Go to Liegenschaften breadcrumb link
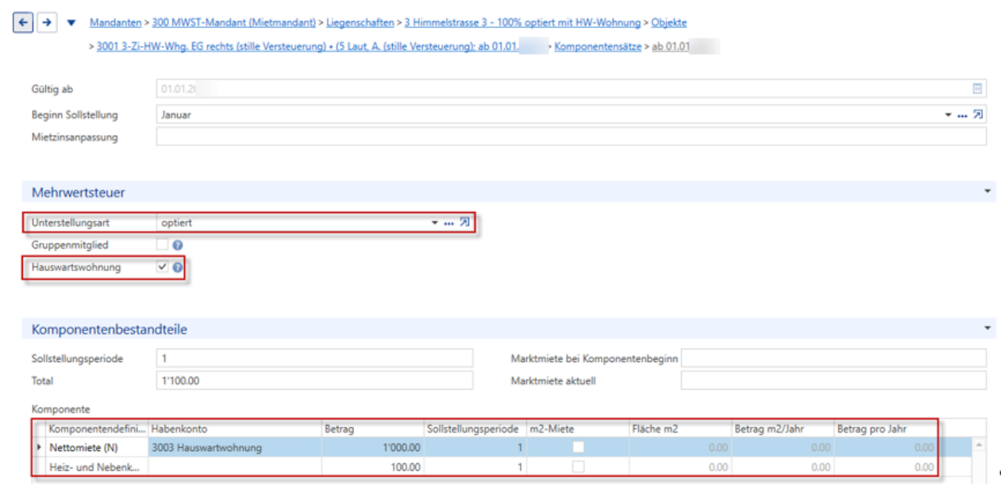1001x486 pixels. coord(360,23)
